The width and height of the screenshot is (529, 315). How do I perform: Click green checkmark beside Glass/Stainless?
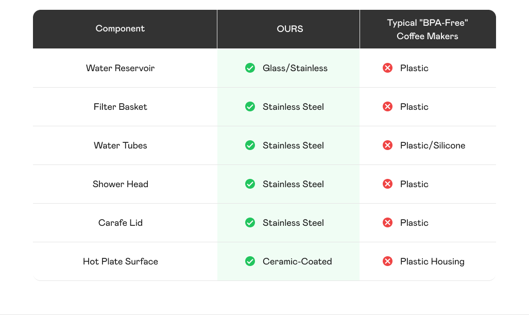pyautogui.click(x=250, y=68)
